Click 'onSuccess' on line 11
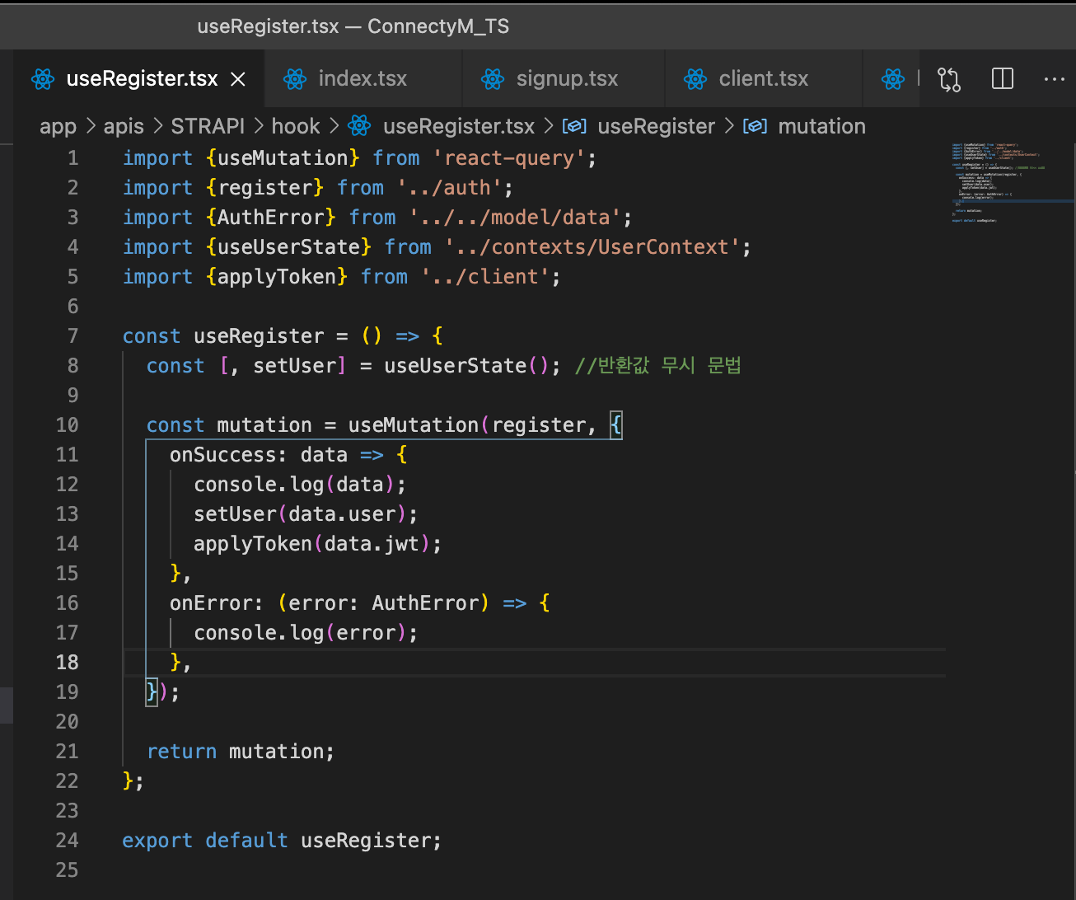 pos(223,455)
